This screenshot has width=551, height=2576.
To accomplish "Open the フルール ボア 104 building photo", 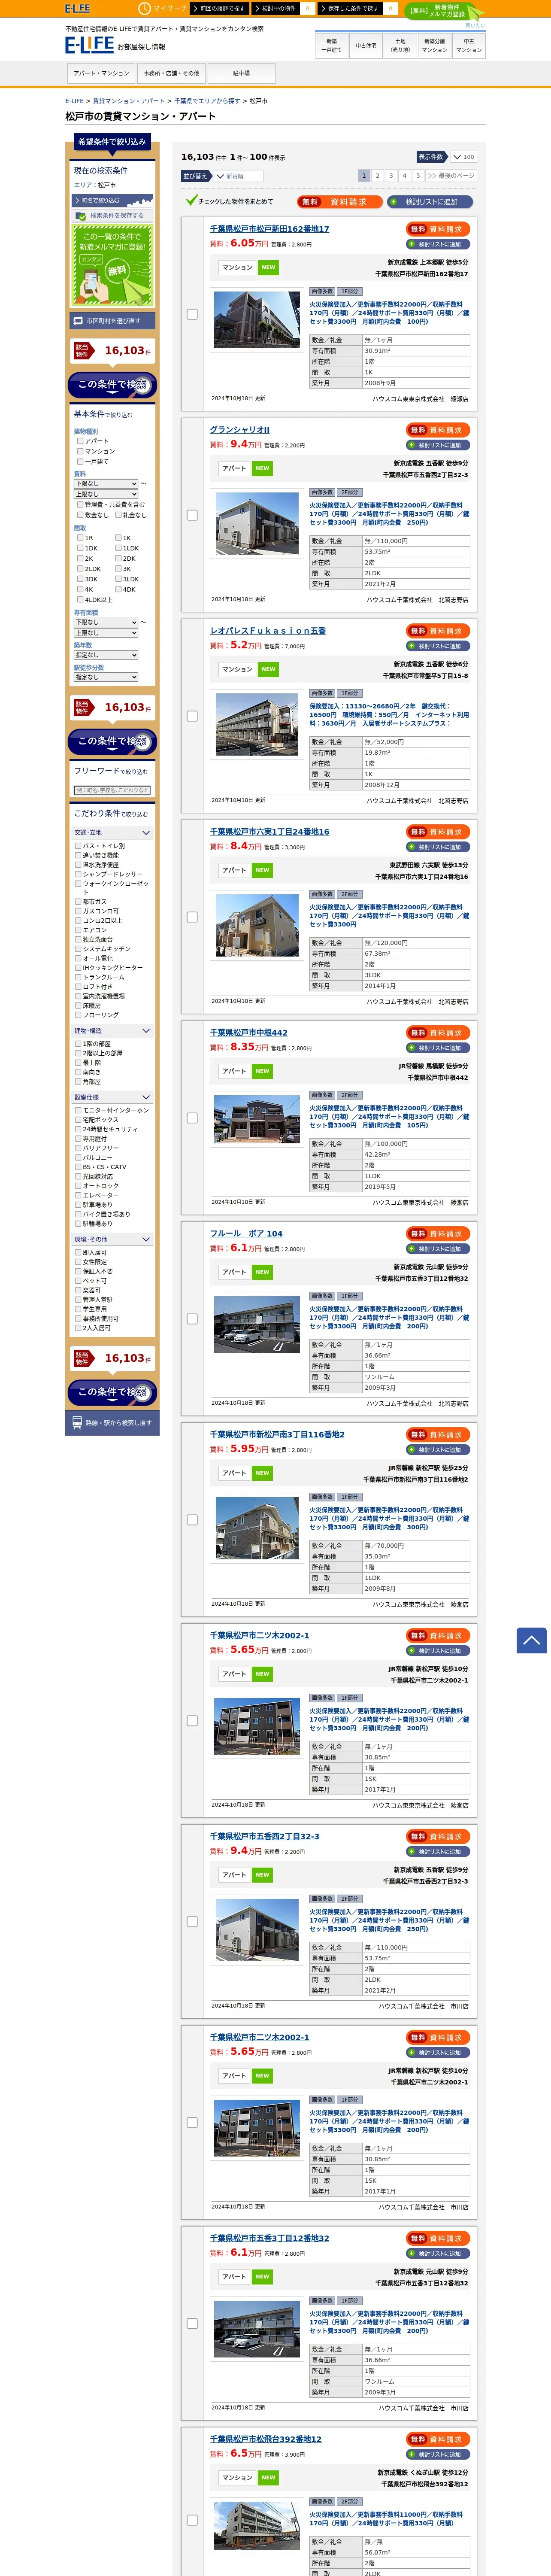I will [257, 1324].
